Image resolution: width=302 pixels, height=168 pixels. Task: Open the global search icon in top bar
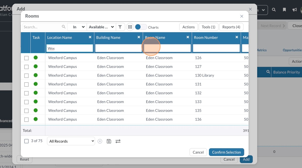(274, 10)
